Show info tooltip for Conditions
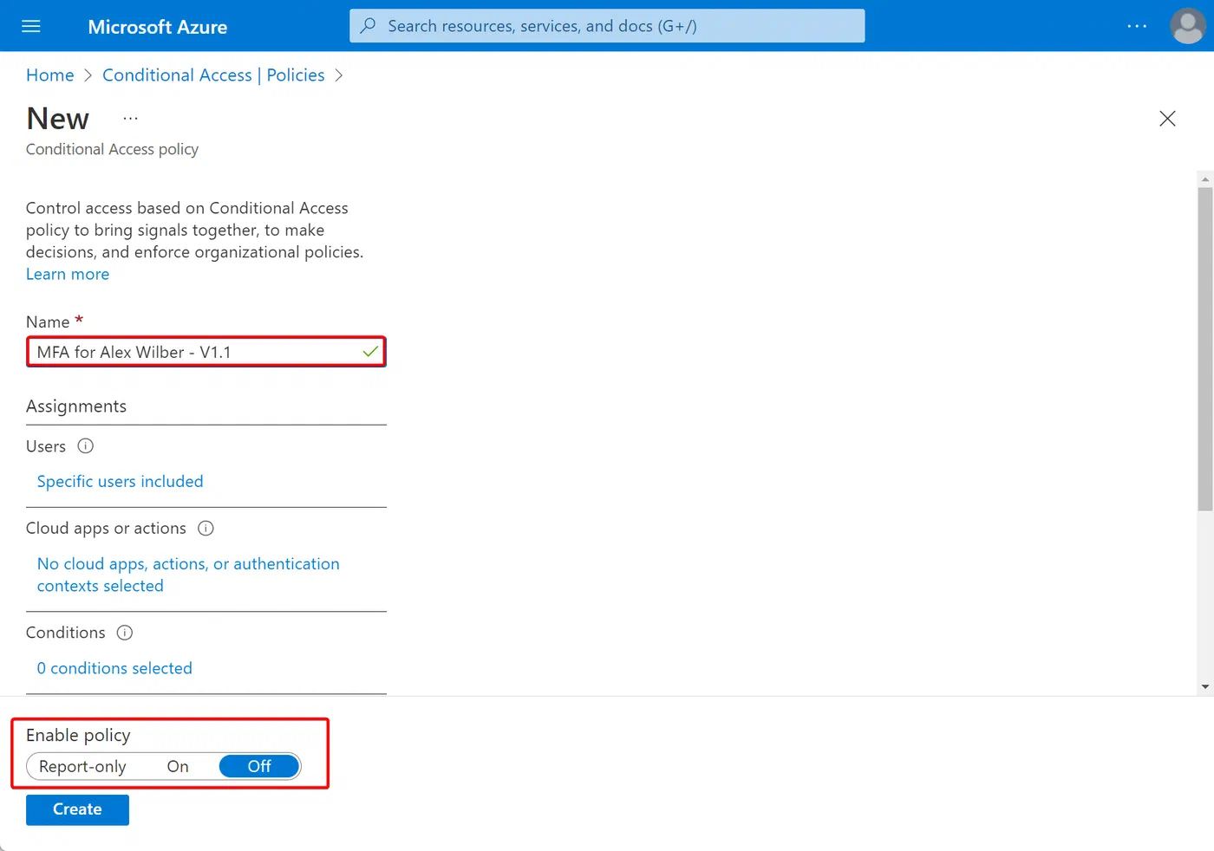Viewport: 1214px width, 851px height. (125, 633)
